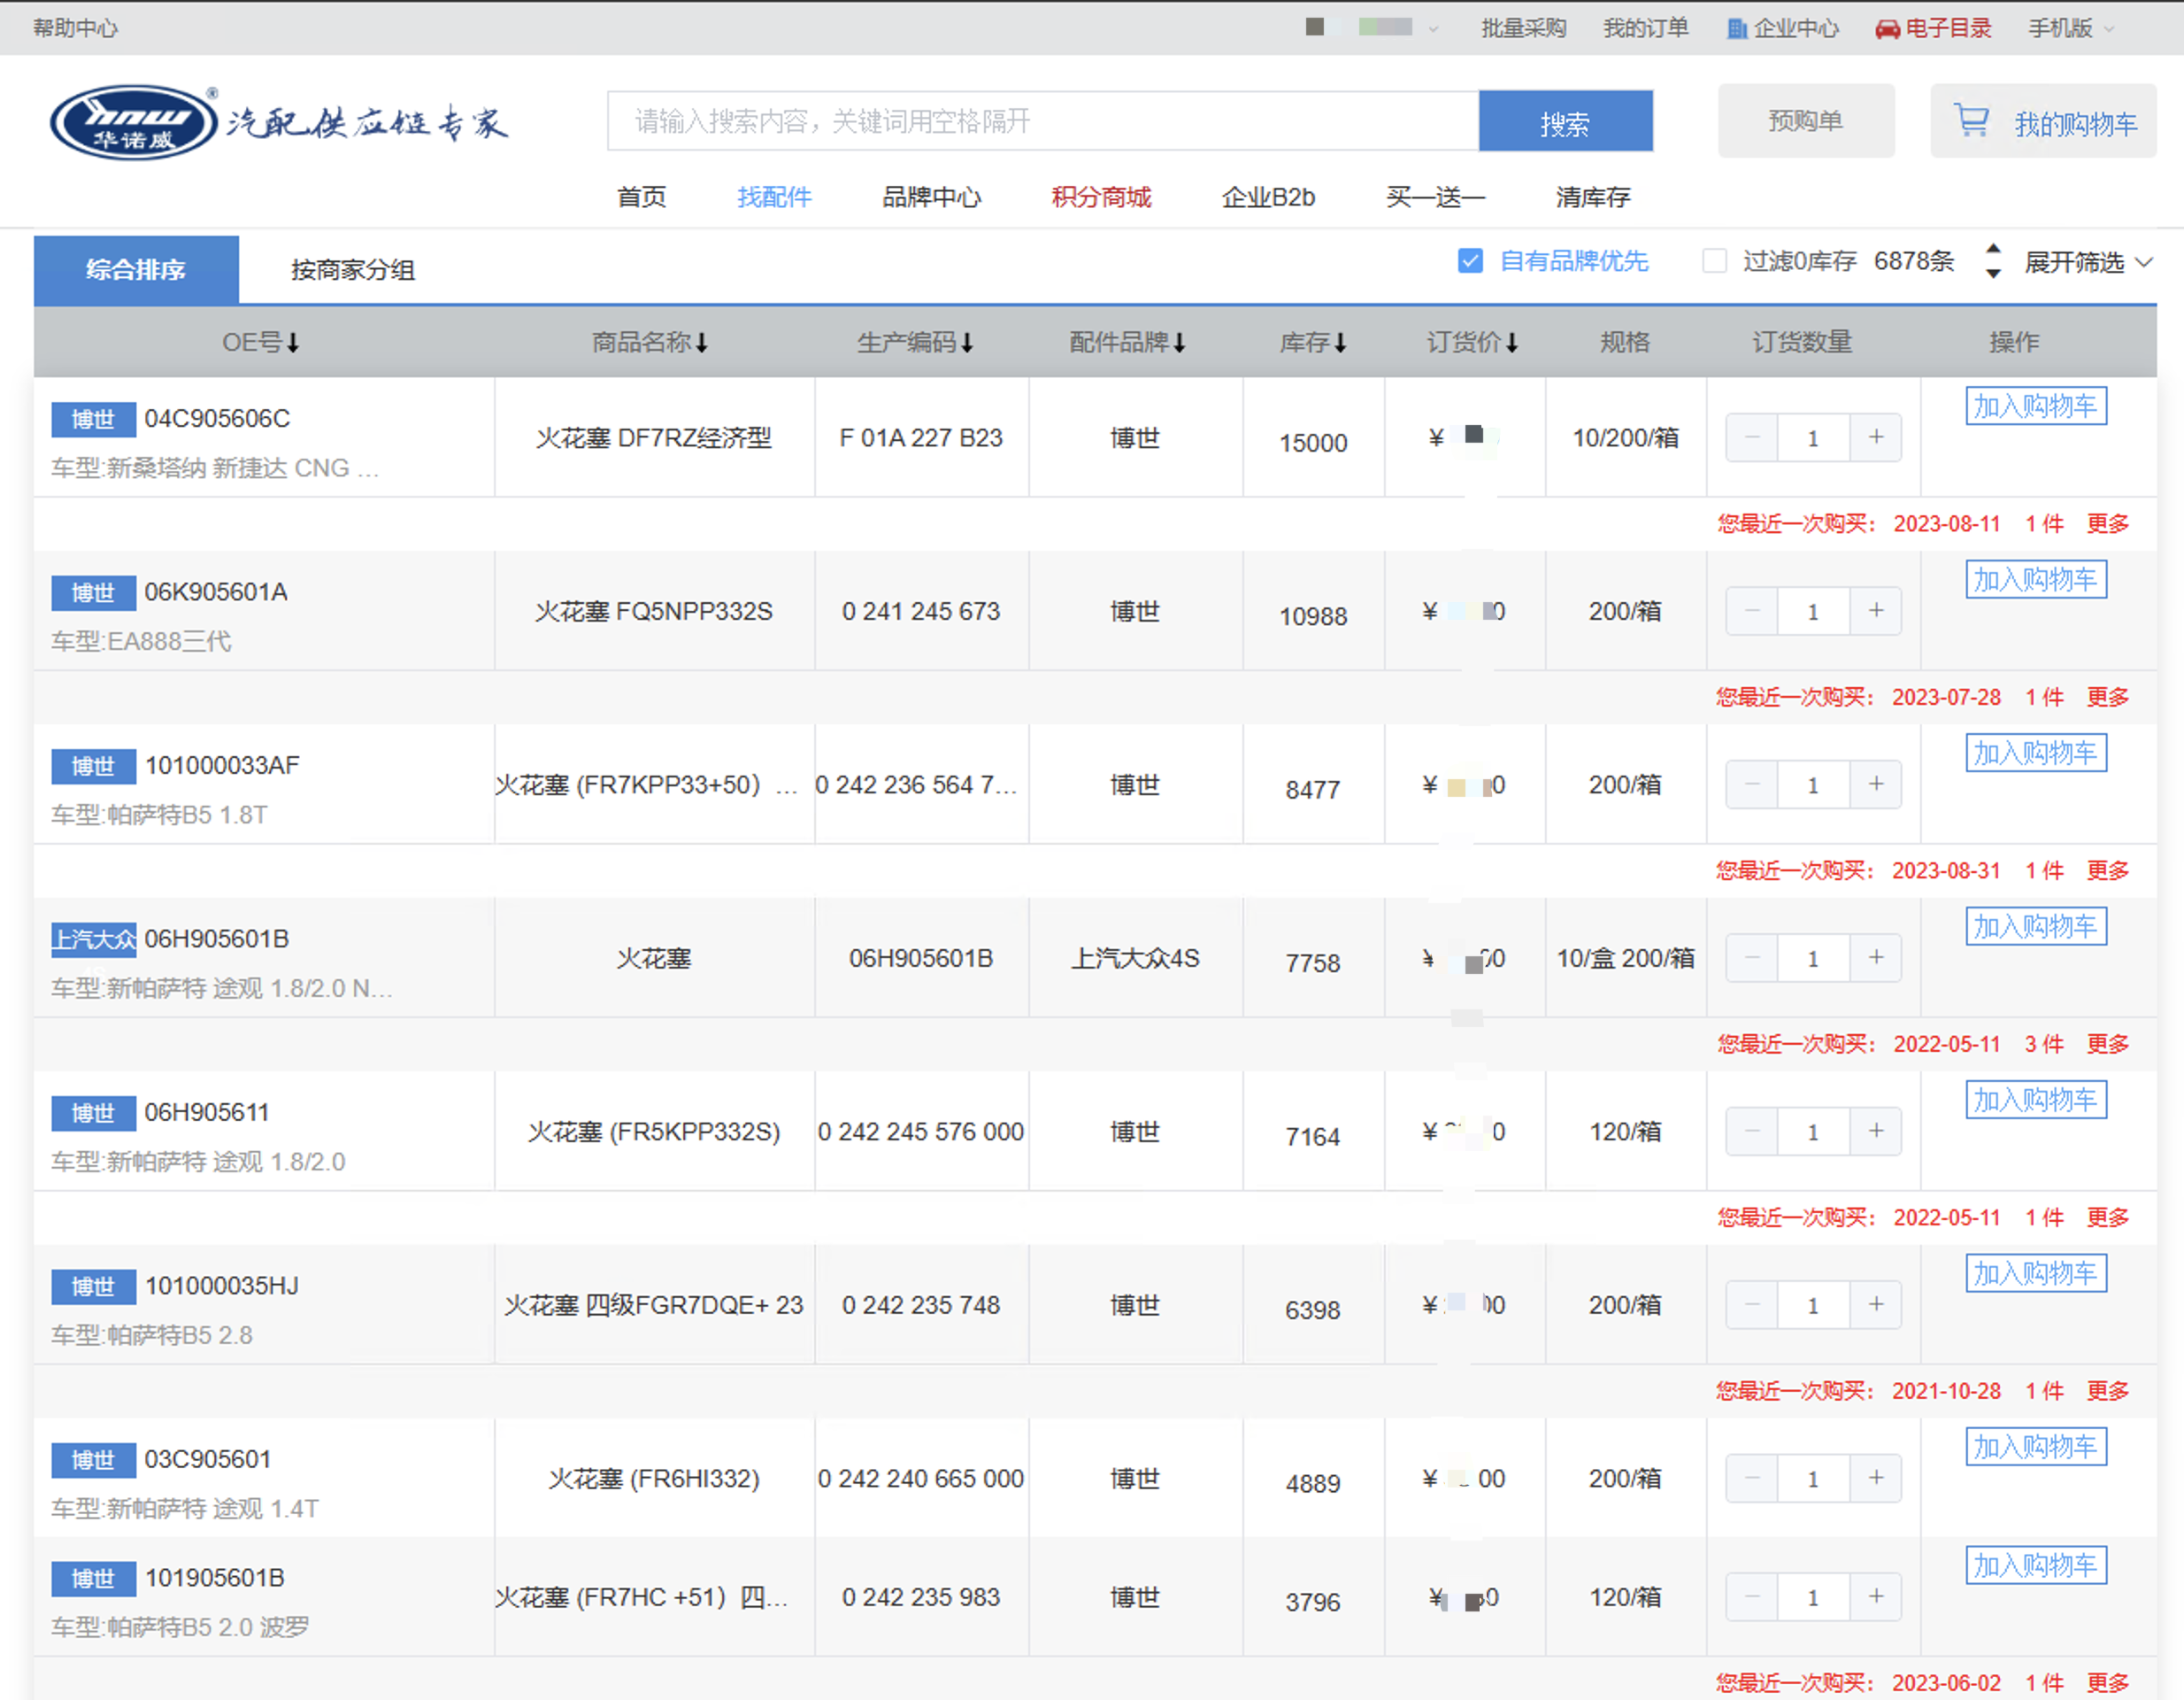
Task: Toggle 自有品牌优先 checkbox
Action: [1470, 261]
